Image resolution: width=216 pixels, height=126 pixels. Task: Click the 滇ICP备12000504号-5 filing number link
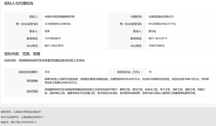point(23,122)
